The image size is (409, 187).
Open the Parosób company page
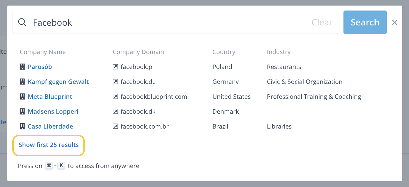40,67
